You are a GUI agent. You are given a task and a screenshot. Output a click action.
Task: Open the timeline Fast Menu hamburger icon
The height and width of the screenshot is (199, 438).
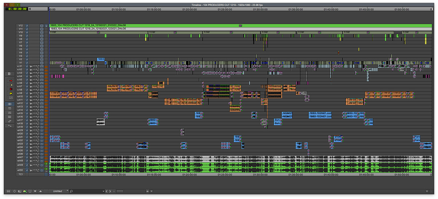[9, 74]
